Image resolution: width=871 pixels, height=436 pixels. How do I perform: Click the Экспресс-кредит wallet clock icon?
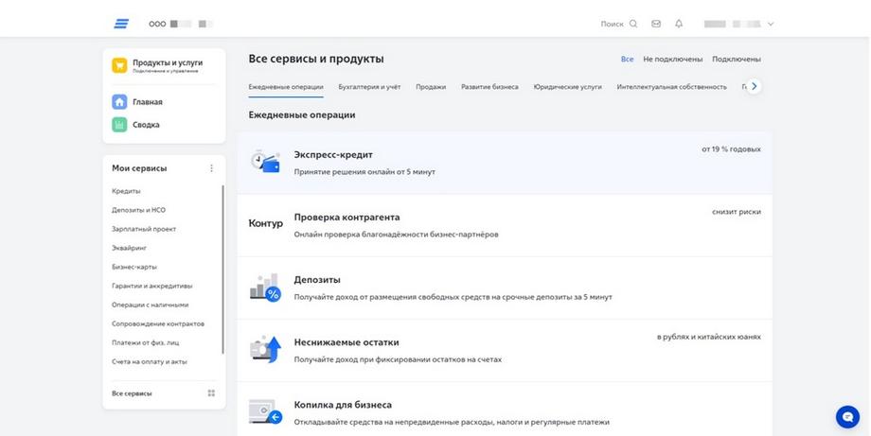265,162
